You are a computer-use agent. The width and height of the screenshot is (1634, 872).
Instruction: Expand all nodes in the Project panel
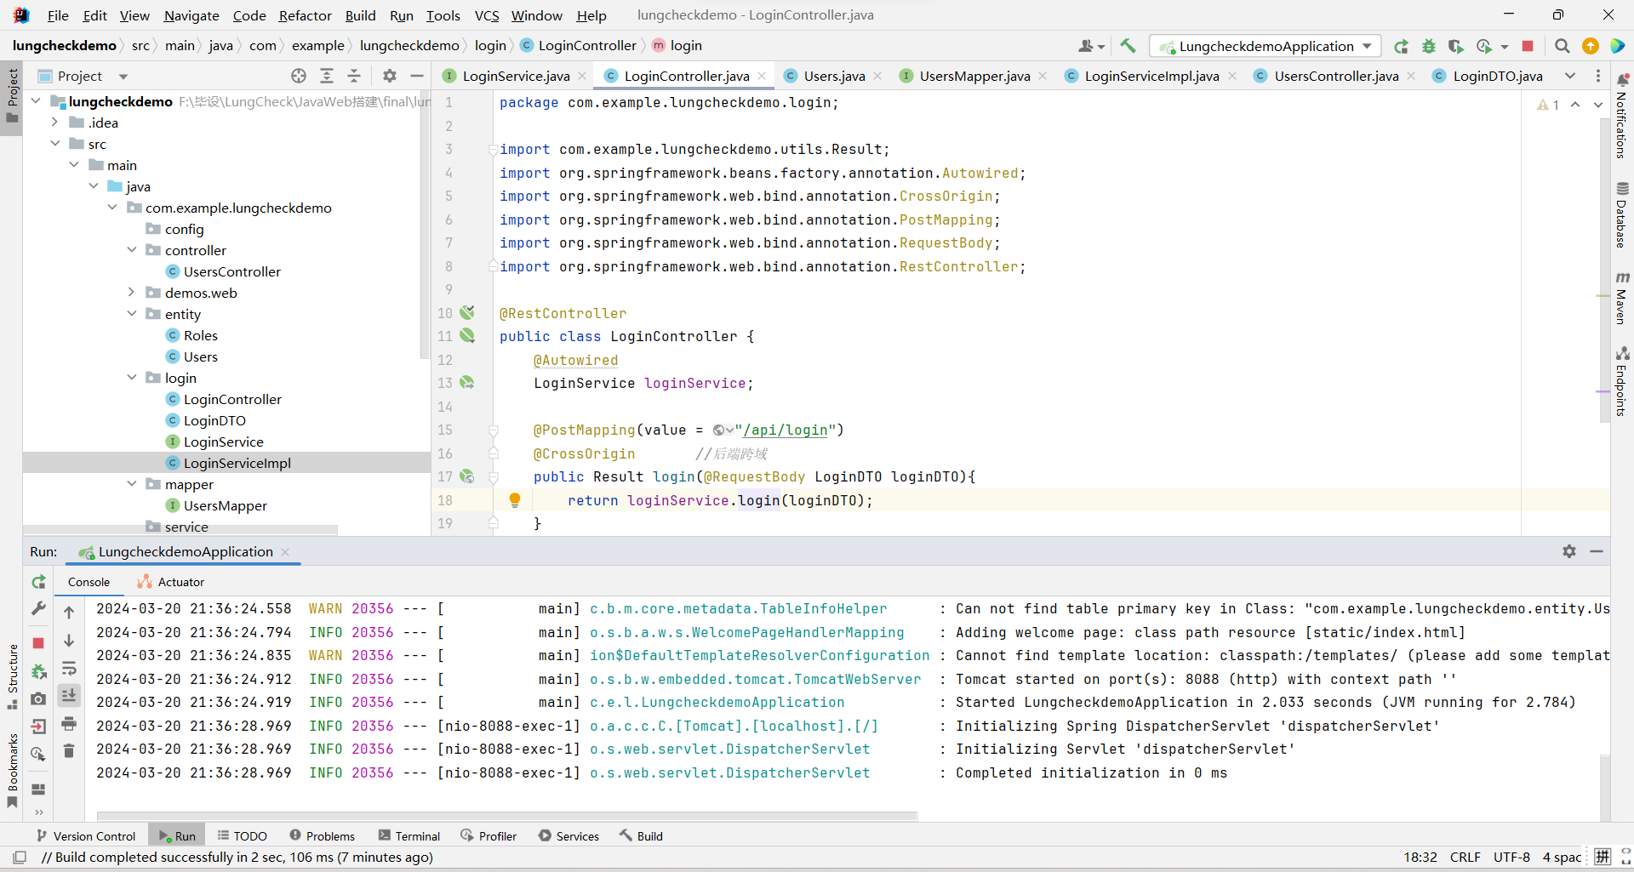click(327, 76)
